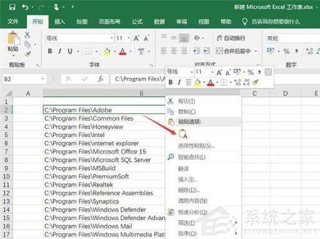The width and height of the screenshot is (320, 239).
Task: Switch to the 公式 tab
Action: point(137,22)
